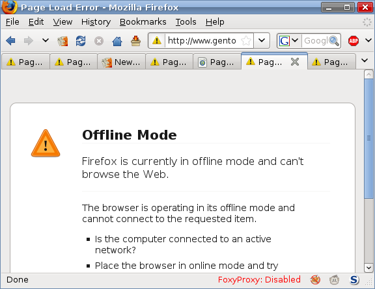
Task: Click the http://www.gento URL field
Action: pyautogui.click(x=202, y=40)
